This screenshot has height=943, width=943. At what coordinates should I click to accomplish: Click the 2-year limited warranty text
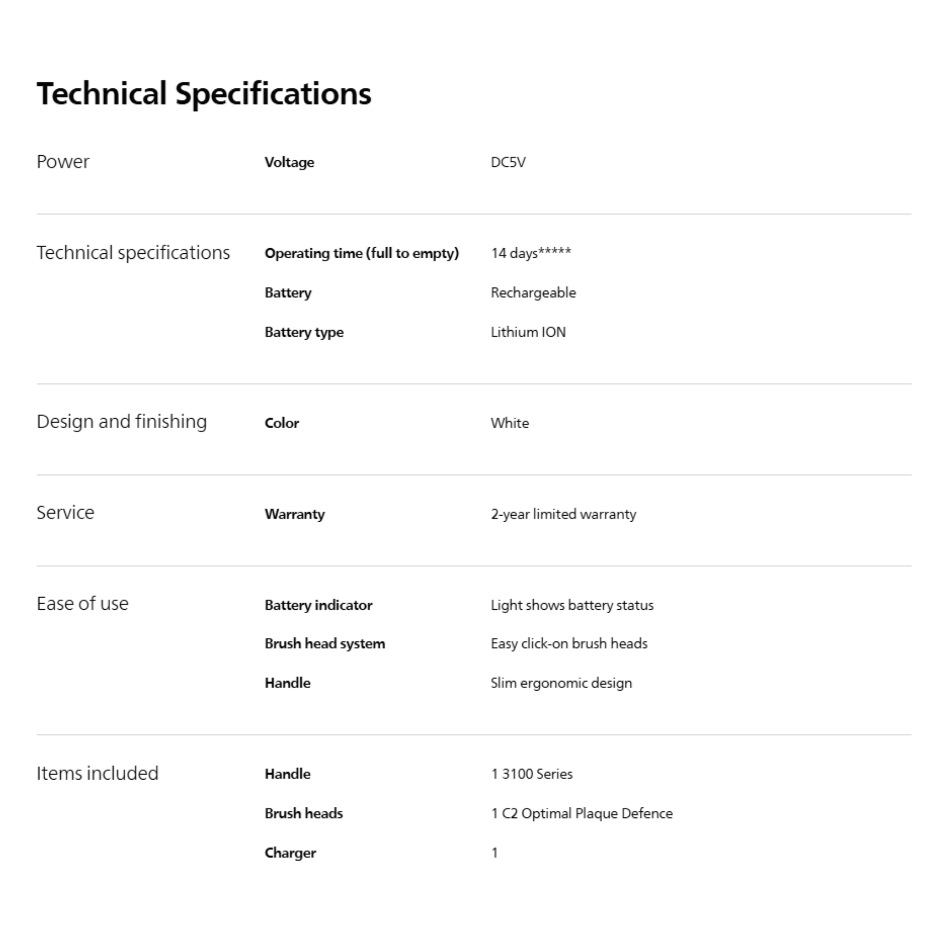tap(563, 514)
